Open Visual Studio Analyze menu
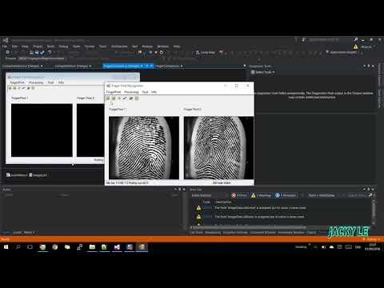The width and height of the screenshot is (384, 288). pos(147,46)
